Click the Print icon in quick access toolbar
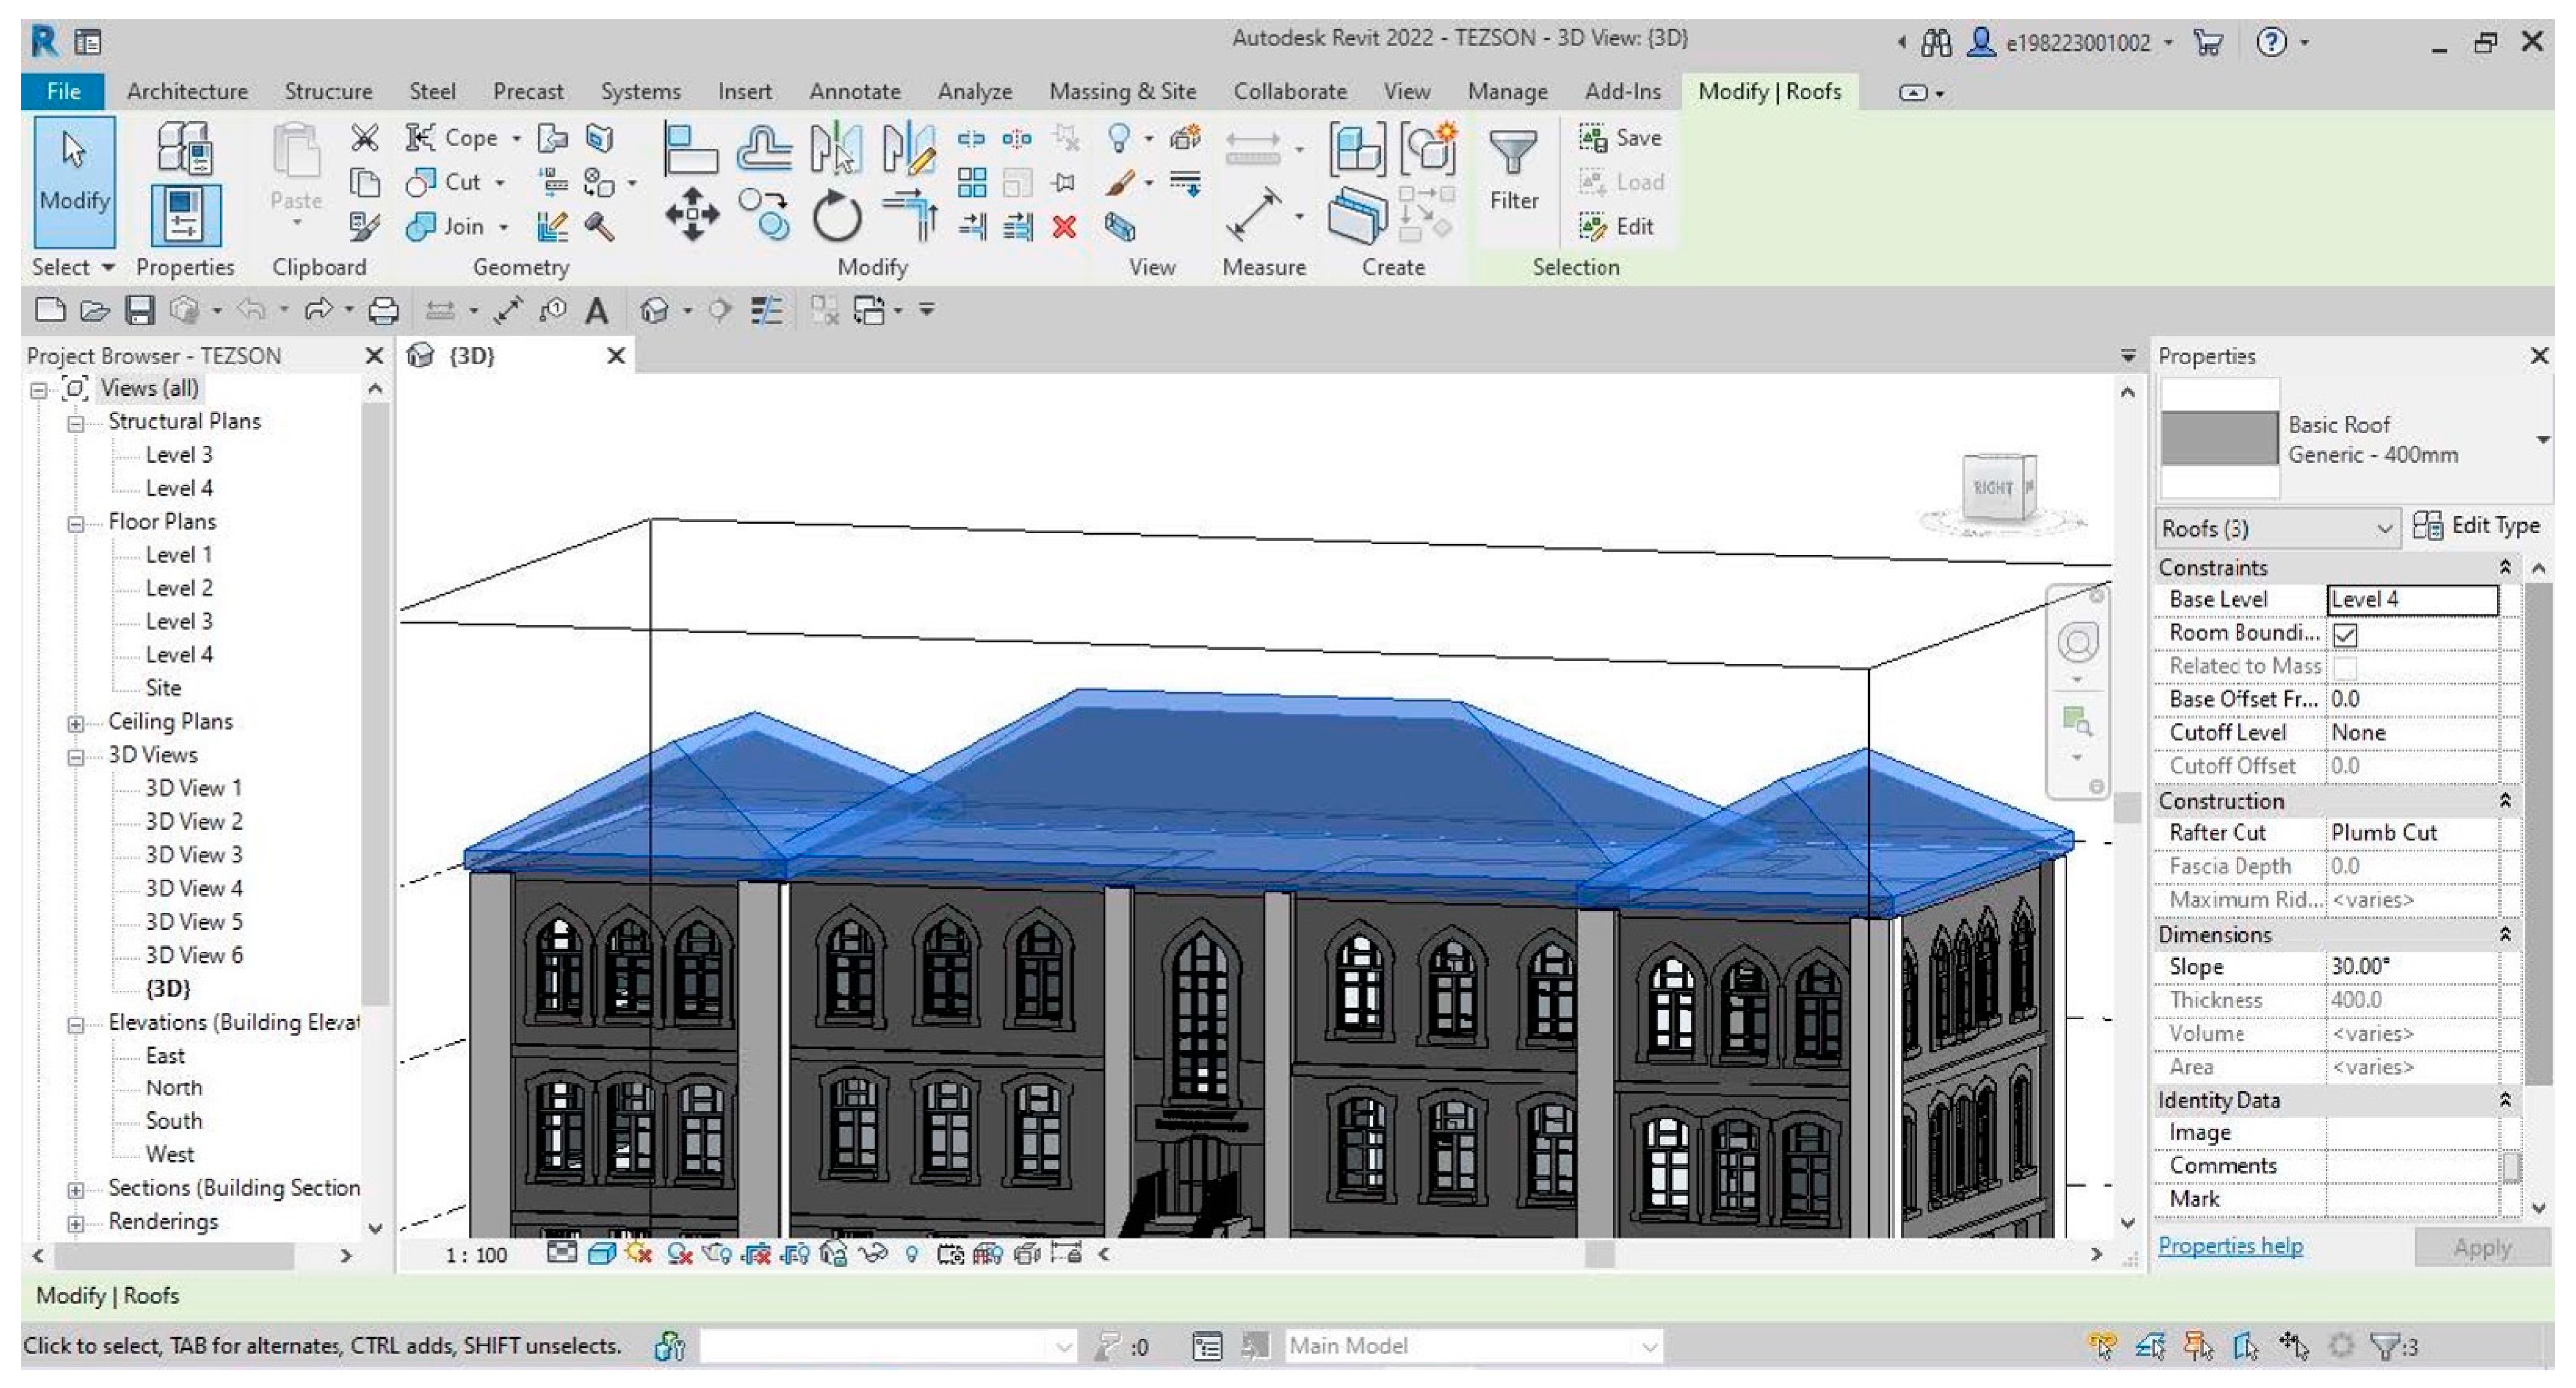Viewport: 2576px width, 1388px height. pos(383,311)
